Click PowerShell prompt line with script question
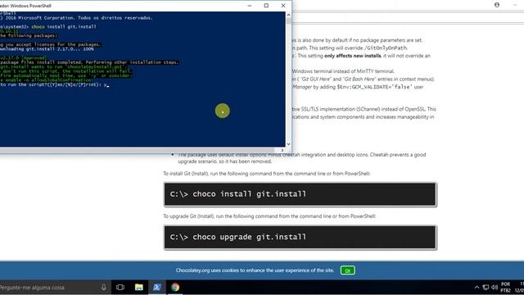This screenshot has width=524, height=295. pyautogui.click(x=55, y=84)
